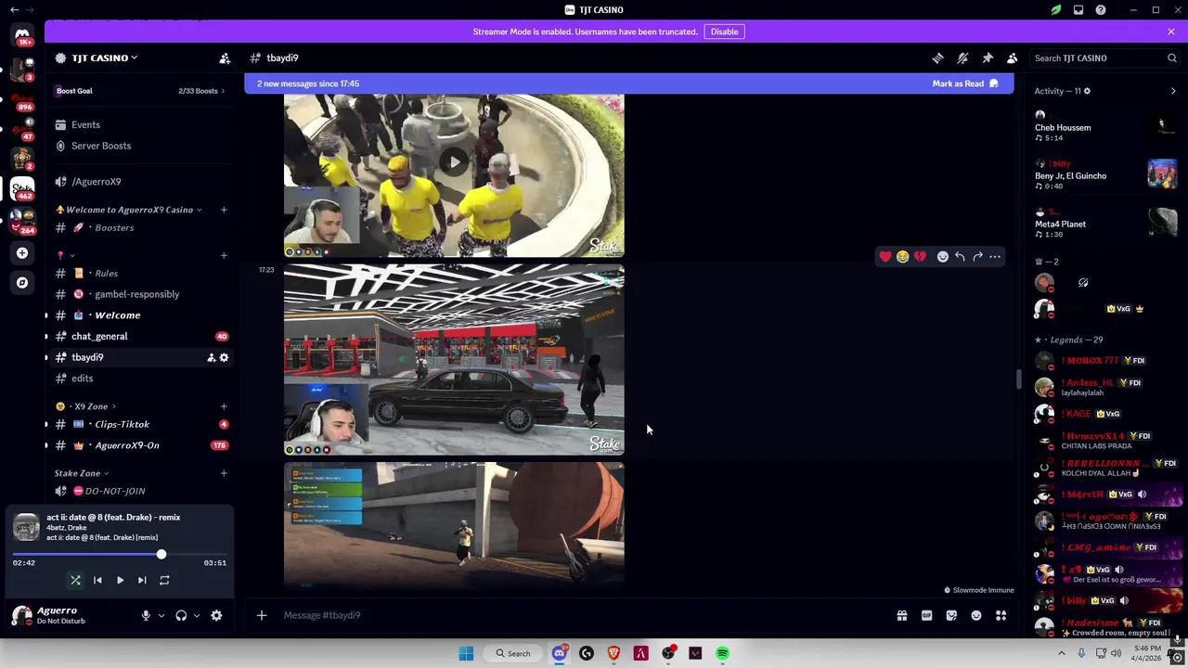Add a server button
This screenshot has width=1188, height=668.
click(x=22, y=252)
